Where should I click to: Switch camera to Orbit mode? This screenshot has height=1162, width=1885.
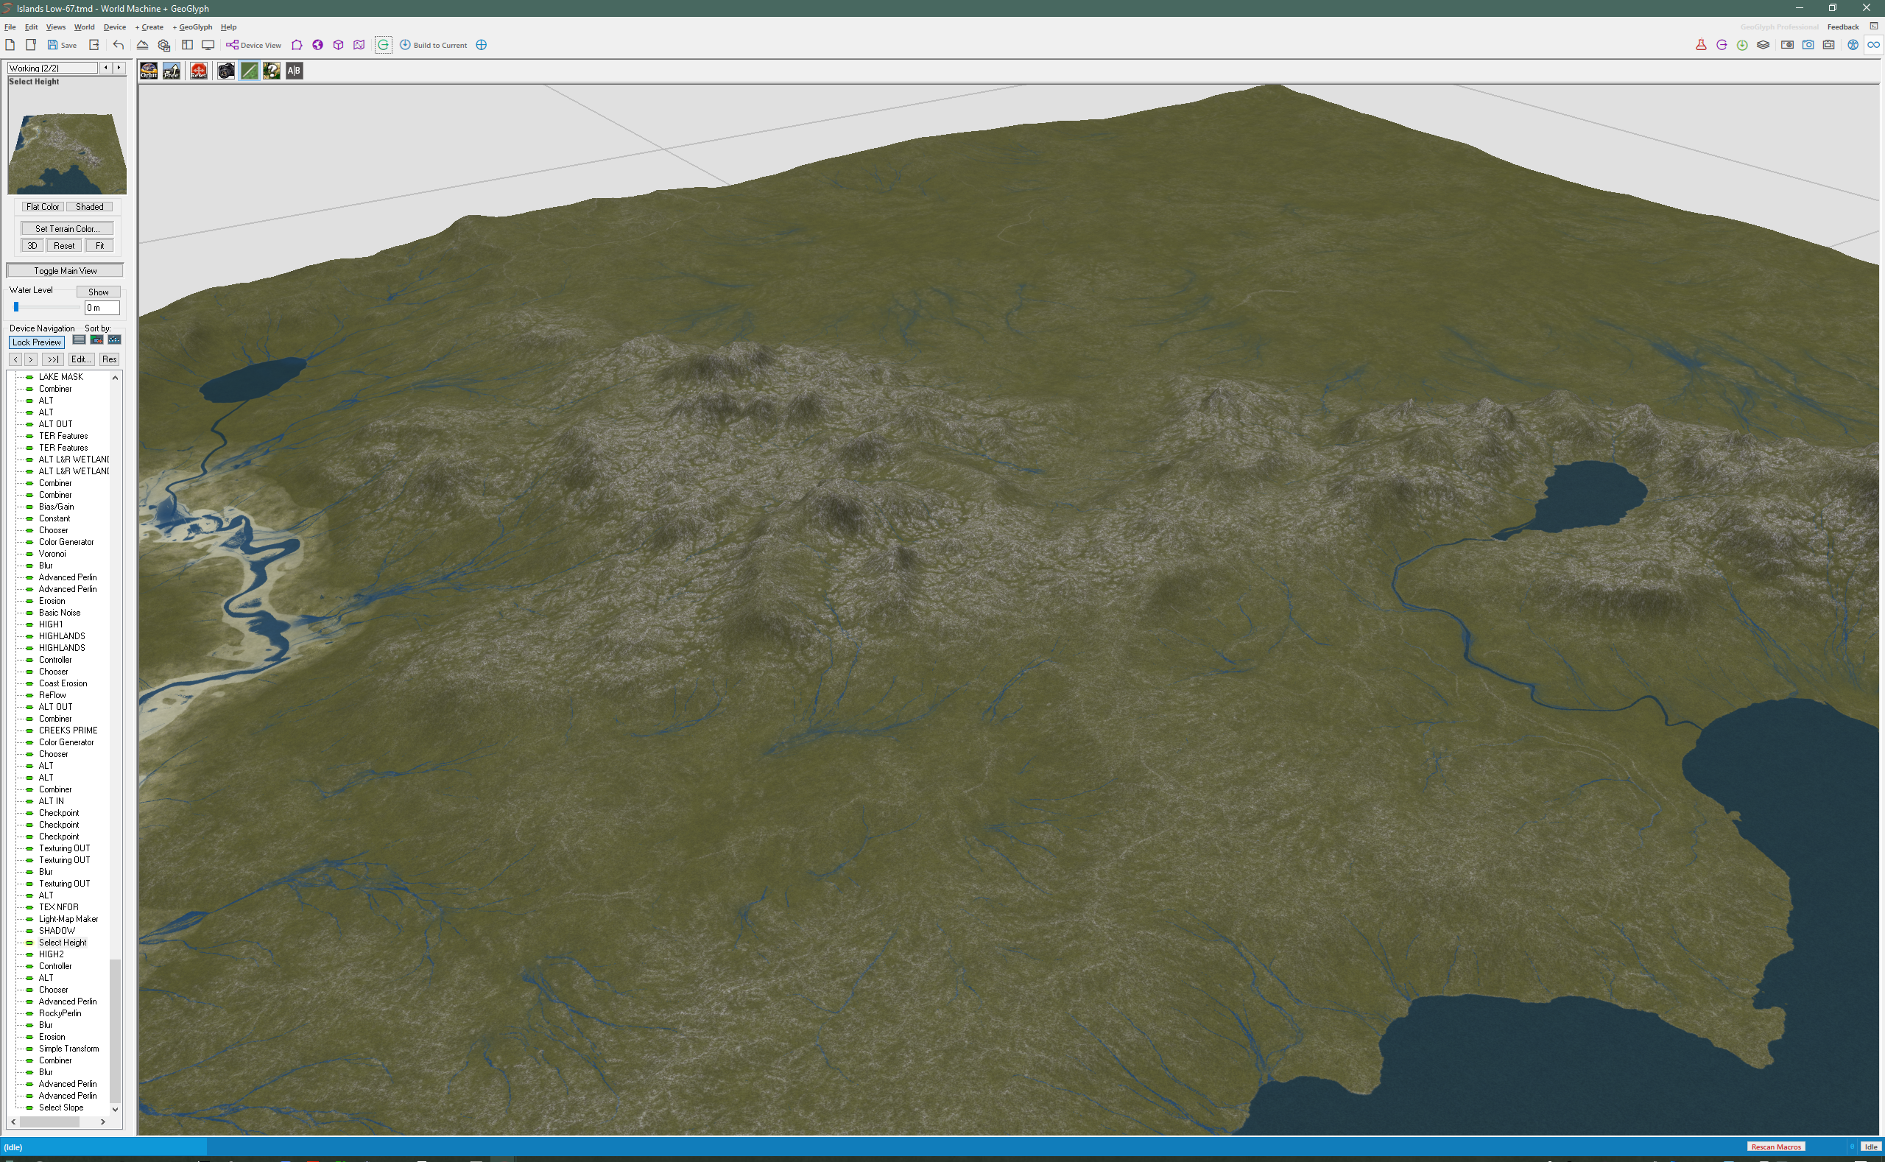pyautogui.click(x=148, y=71)
